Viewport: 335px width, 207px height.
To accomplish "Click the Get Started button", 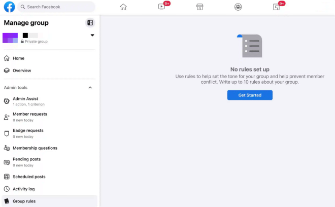I will (250, 95).
